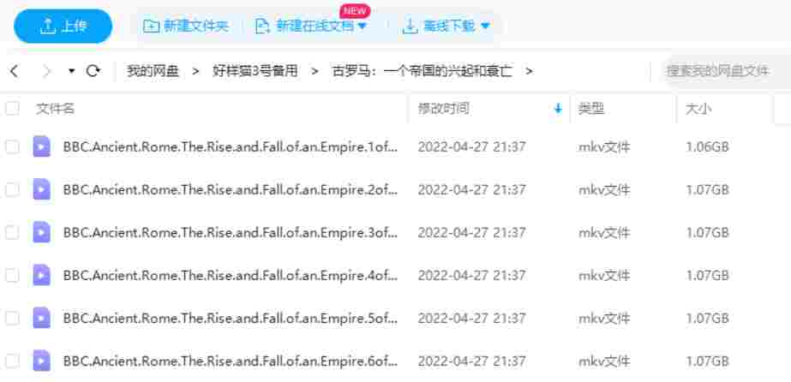The image size is (791, 382).
Task: Sort by the 大小 column header
Action: click(x=698, y=109)
